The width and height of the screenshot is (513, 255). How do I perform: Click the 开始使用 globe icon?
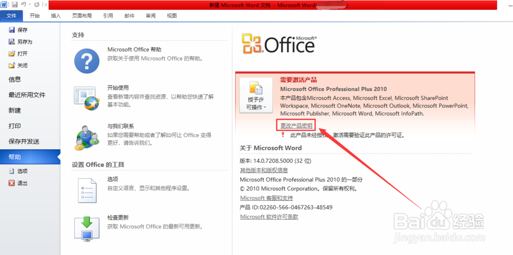[x=87, y=99]
